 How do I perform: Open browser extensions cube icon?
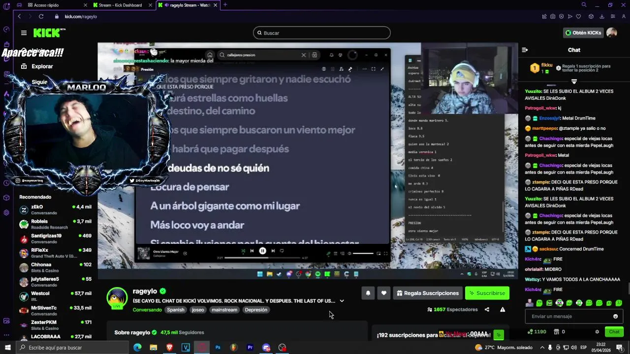click(x=591, y=16)
